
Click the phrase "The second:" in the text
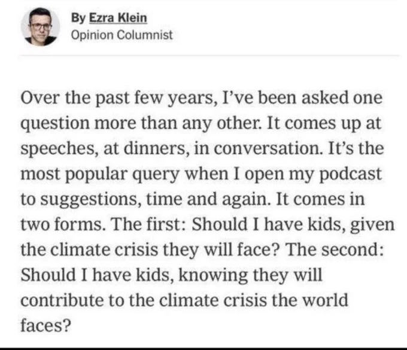coord(335,249)
